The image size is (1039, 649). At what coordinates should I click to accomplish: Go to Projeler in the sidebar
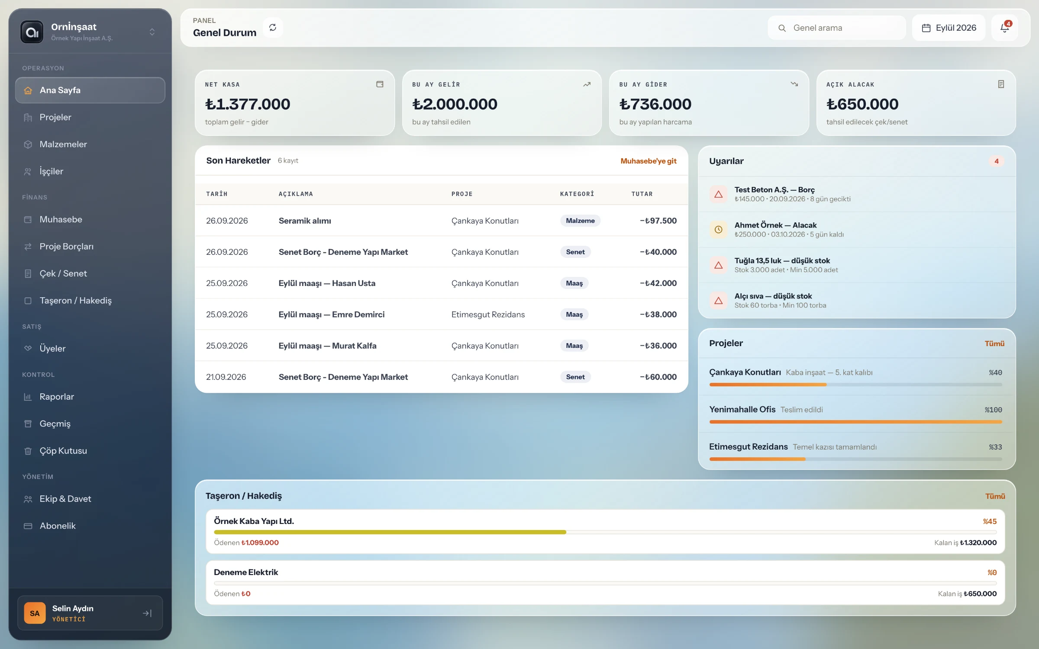[90, 117]
